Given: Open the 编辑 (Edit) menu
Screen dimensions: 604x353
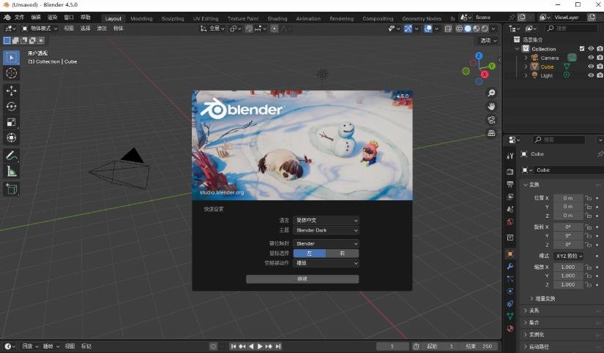Looking at the screenshot, I should (36, 18).
